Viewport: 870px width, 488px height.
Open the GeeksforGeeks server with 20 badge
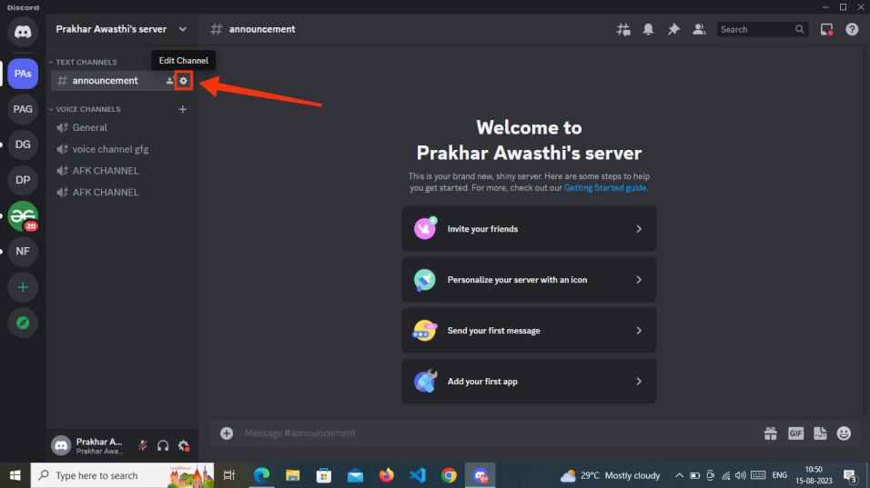click(x=23, y=216)
